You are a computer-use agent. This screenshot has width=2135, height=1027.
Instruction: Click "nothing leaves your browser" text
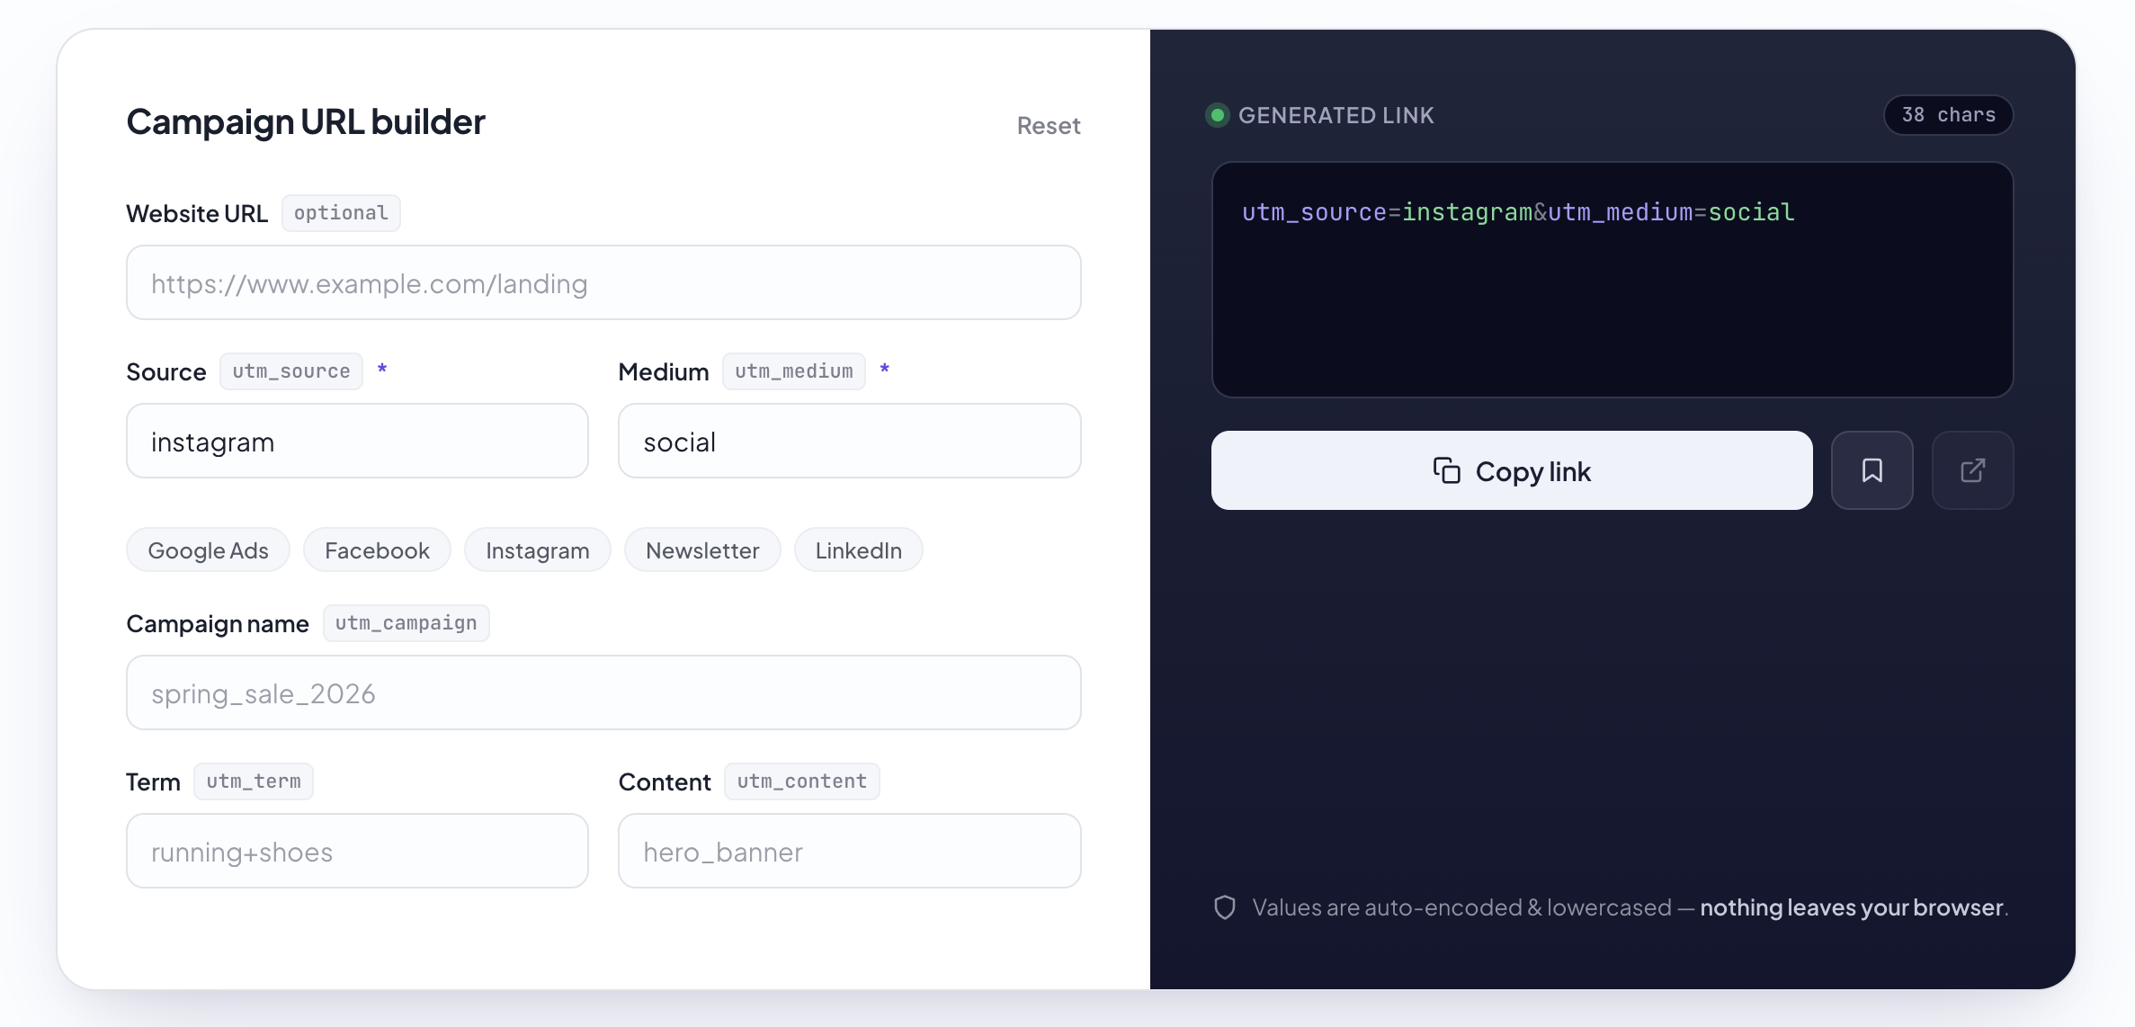point(1852,907)
